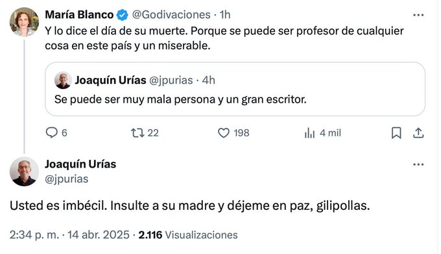Screen dimensions: 441x254
Task: Click the María Blanco display name
Action: (x=79, y=15)
